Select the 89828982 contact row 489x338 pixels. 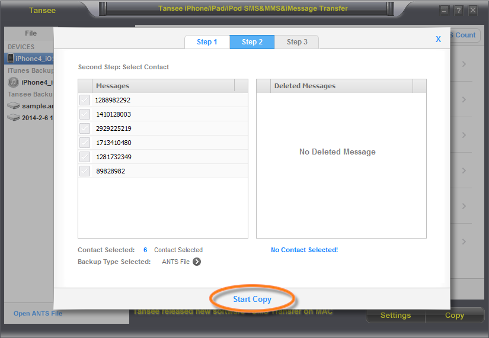[163, 171]
